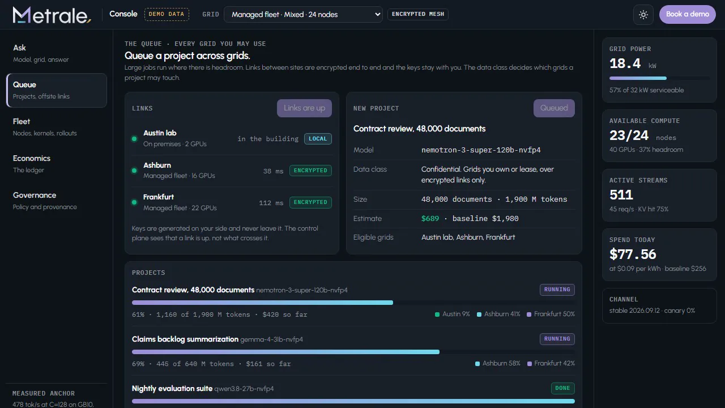Image resolution: width=725 pixels, height=408 pixels.
Task: Click the Spend Today $77.56 card
Action: tap(659, 255)
